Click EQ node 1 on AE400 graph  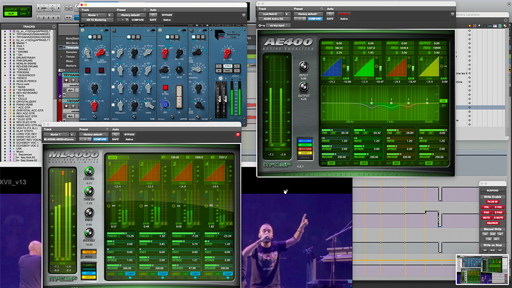coord(371,103)
